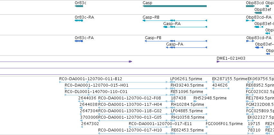
Task: Select the Gasp-PA protein label
Action: (x=175, y=44)
